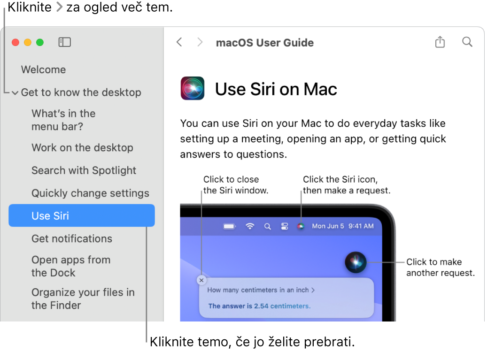Go back with the left chevron
Screen dimensions: 487x352
pos(179,42)
